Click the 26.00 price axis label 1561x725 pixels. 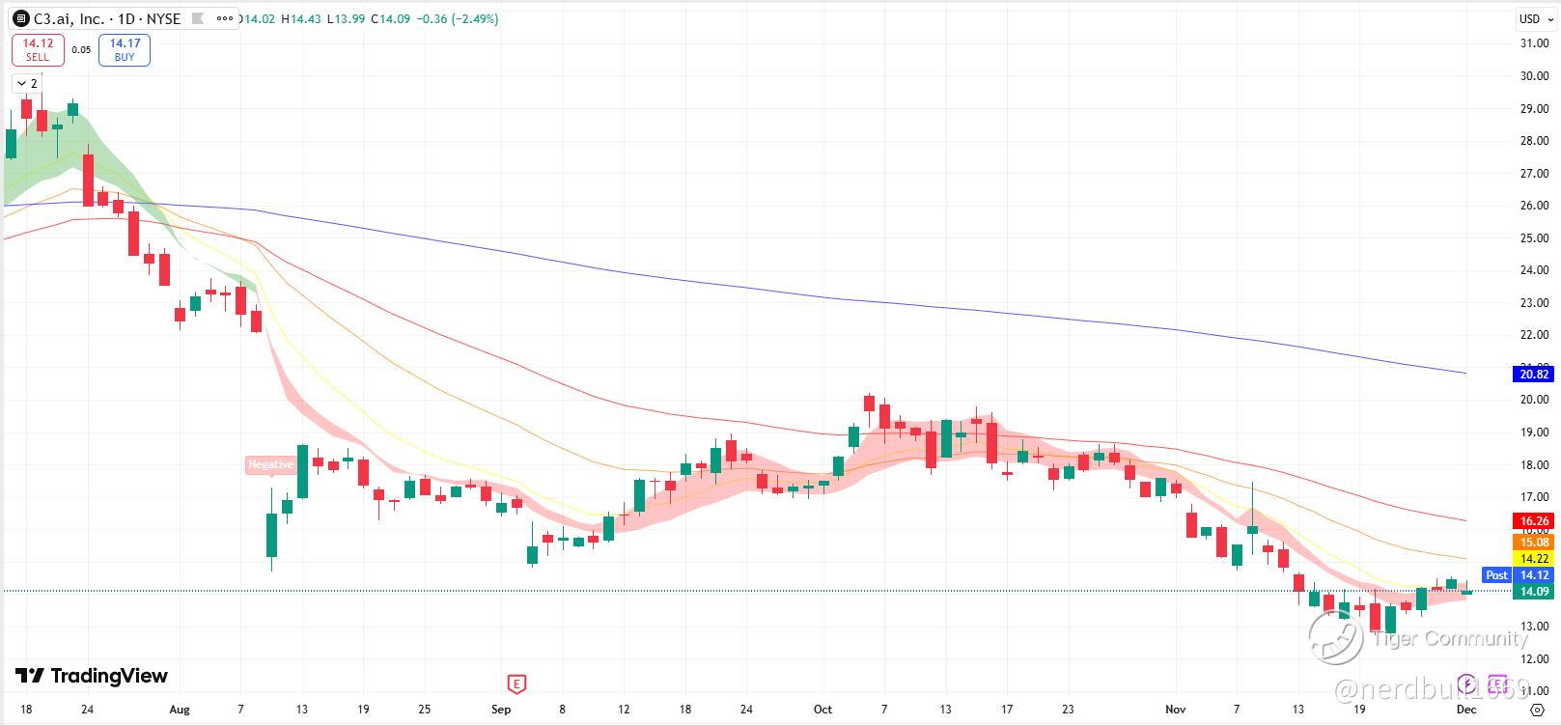point(1534,206)
